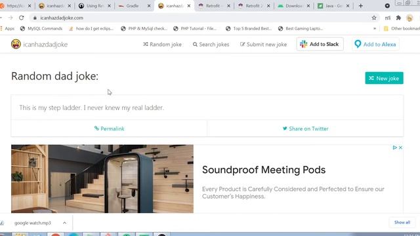Close the Java tab
Screen dimensions: 420x236
coord(348,6)
